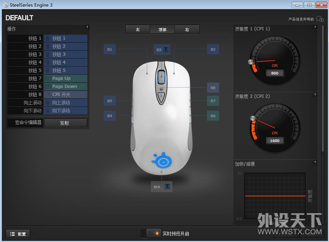329x242 pixels.
Task: Click the 1600 CPI value field
Action: pos(275,141)
